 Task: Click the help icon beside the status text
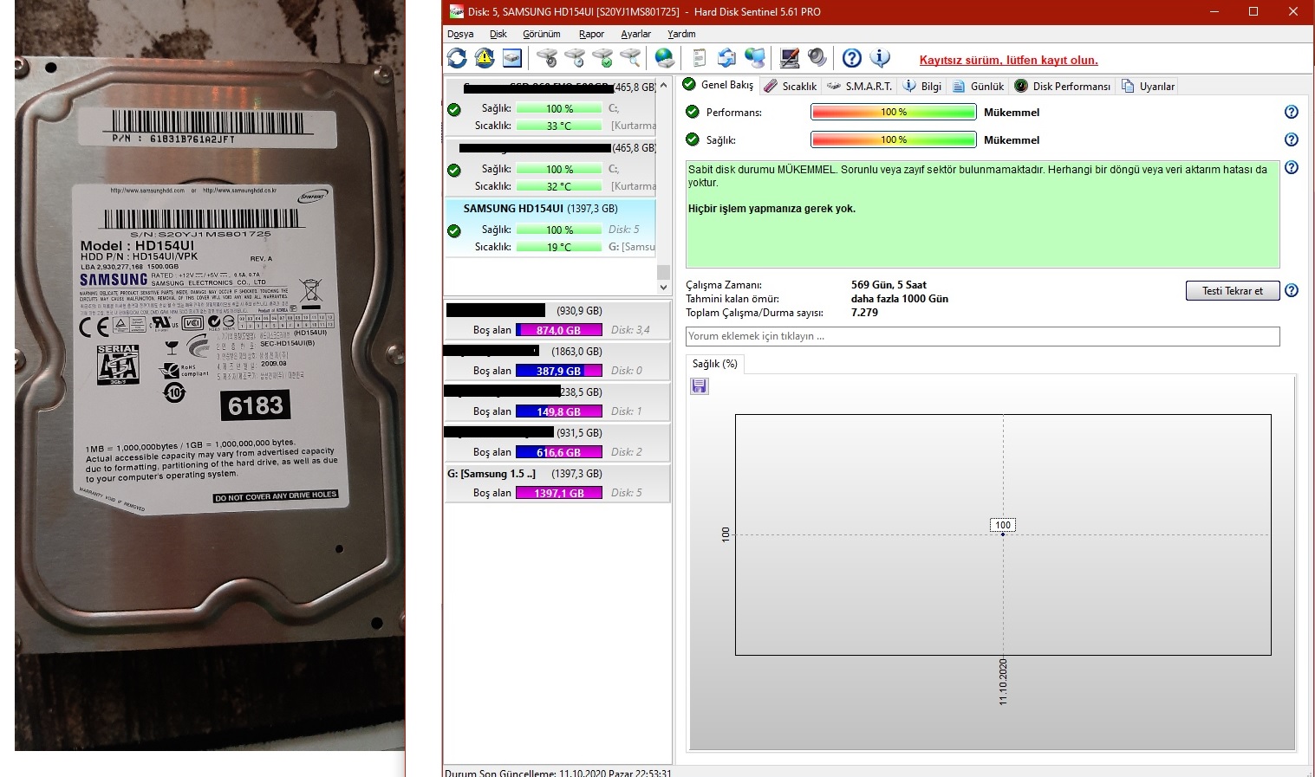tap(1292, 167)
